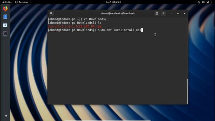This screenshot has width=215, height=121.
Task: Click the volume icon in top bar
Action: [203, 2]
